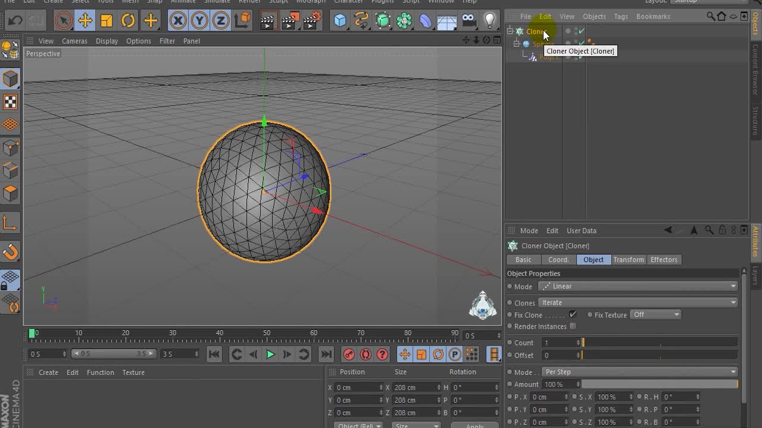
Task: Add a camera object
Action: coord(469,21)
